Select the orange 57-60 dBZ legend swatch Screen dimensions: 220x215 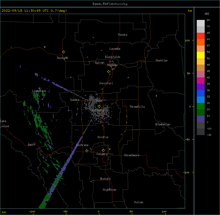click(x=201, y=42)
